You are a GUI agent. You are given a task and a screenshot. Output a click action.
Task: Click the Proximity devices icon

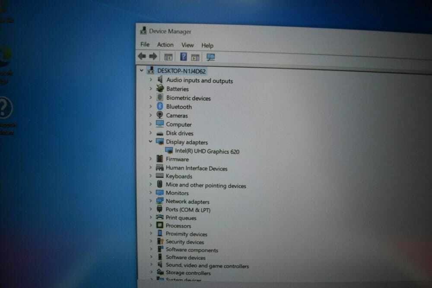tap(160, 233)
